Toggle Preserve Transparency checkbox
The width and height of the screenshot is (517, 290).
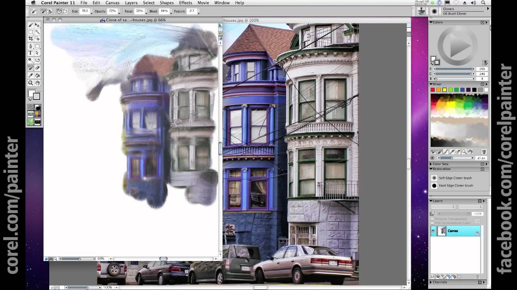(x=432, y=219)
